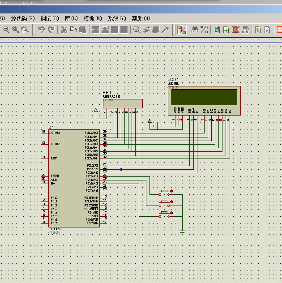Click the Undo arrow icon
The height and width of the screenshot is (283, 282).
point(41,30)
